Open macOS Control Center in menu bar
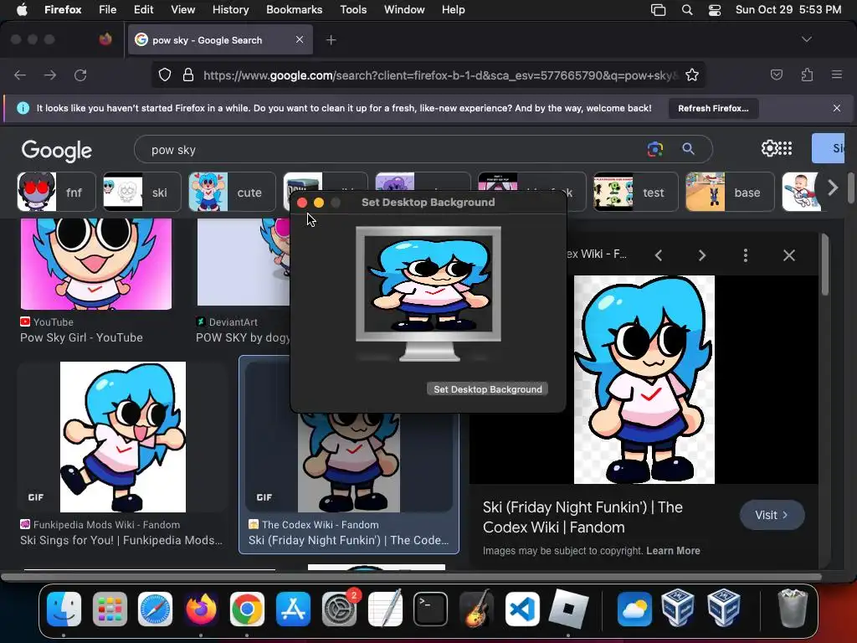The height and width of the screenshot is (643, 857). (x=715, y=10)
